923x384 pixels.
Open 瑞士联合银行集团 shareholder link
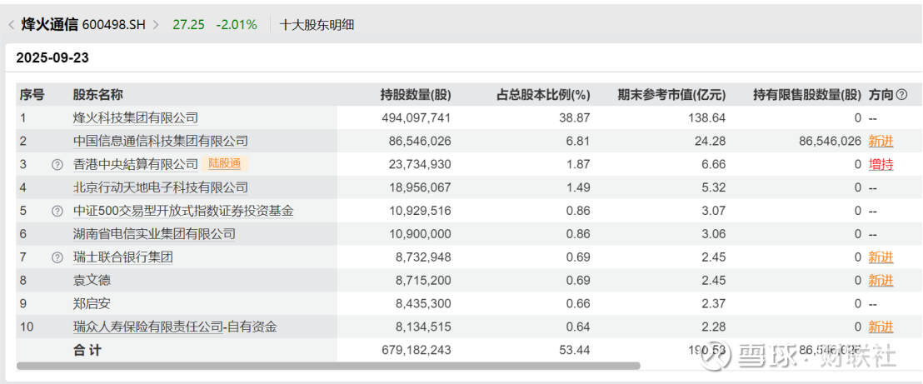coord(123,257)
